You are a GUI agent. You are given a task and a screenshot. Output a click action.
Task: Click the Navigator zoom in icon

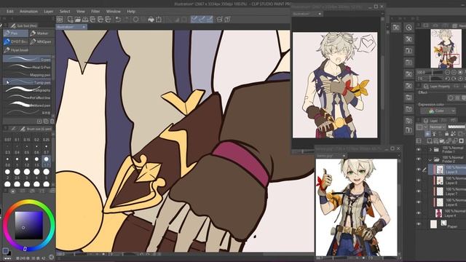coord(454,72)
